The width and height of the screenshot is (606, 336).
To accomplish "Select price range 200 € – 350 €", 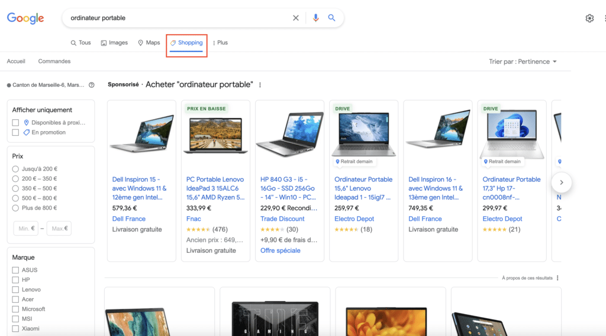I will point(15,178).
